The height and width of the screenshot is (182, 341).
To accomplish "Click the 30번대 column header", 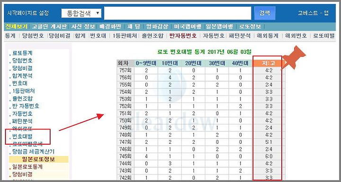I will click(x=216, y=63).
